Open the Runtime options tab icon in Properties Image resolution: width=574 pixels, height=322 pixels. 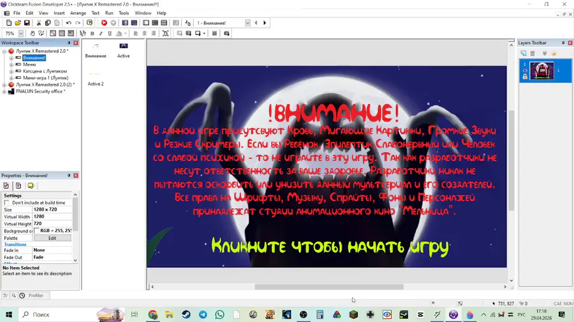(18, 185)
